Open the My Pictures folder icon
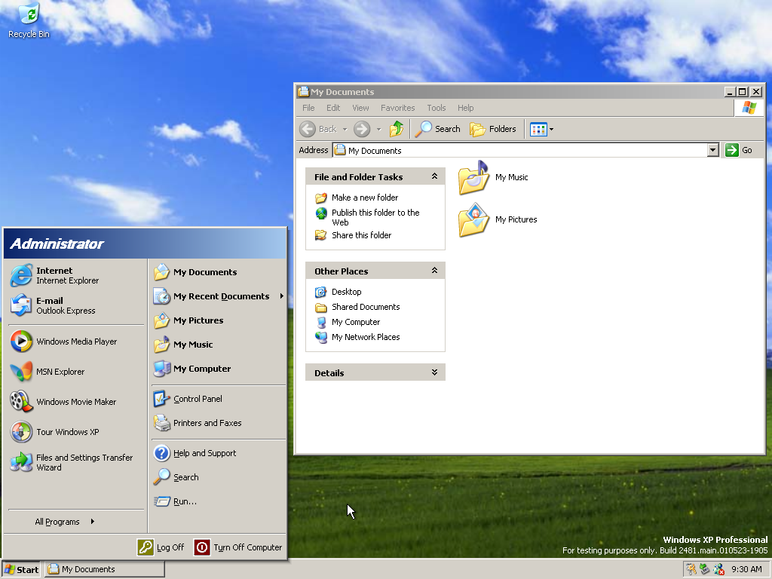 (x=474, y=220)
